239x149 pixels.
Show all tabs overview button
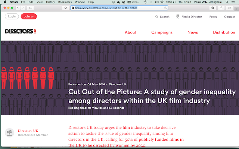coord(229,8)
